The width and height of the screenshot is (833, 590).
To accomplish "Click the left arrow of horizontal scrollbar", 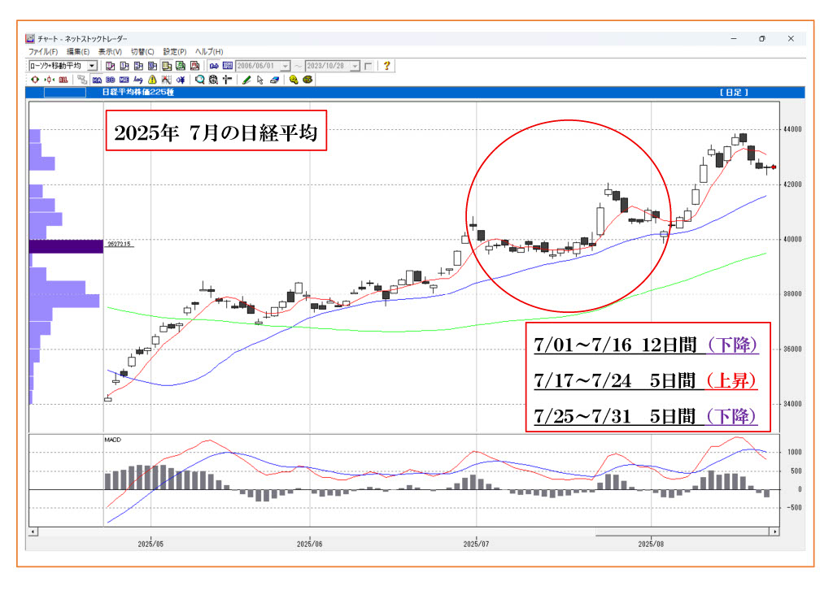I will pyautogui.click(x=33, y=531).
